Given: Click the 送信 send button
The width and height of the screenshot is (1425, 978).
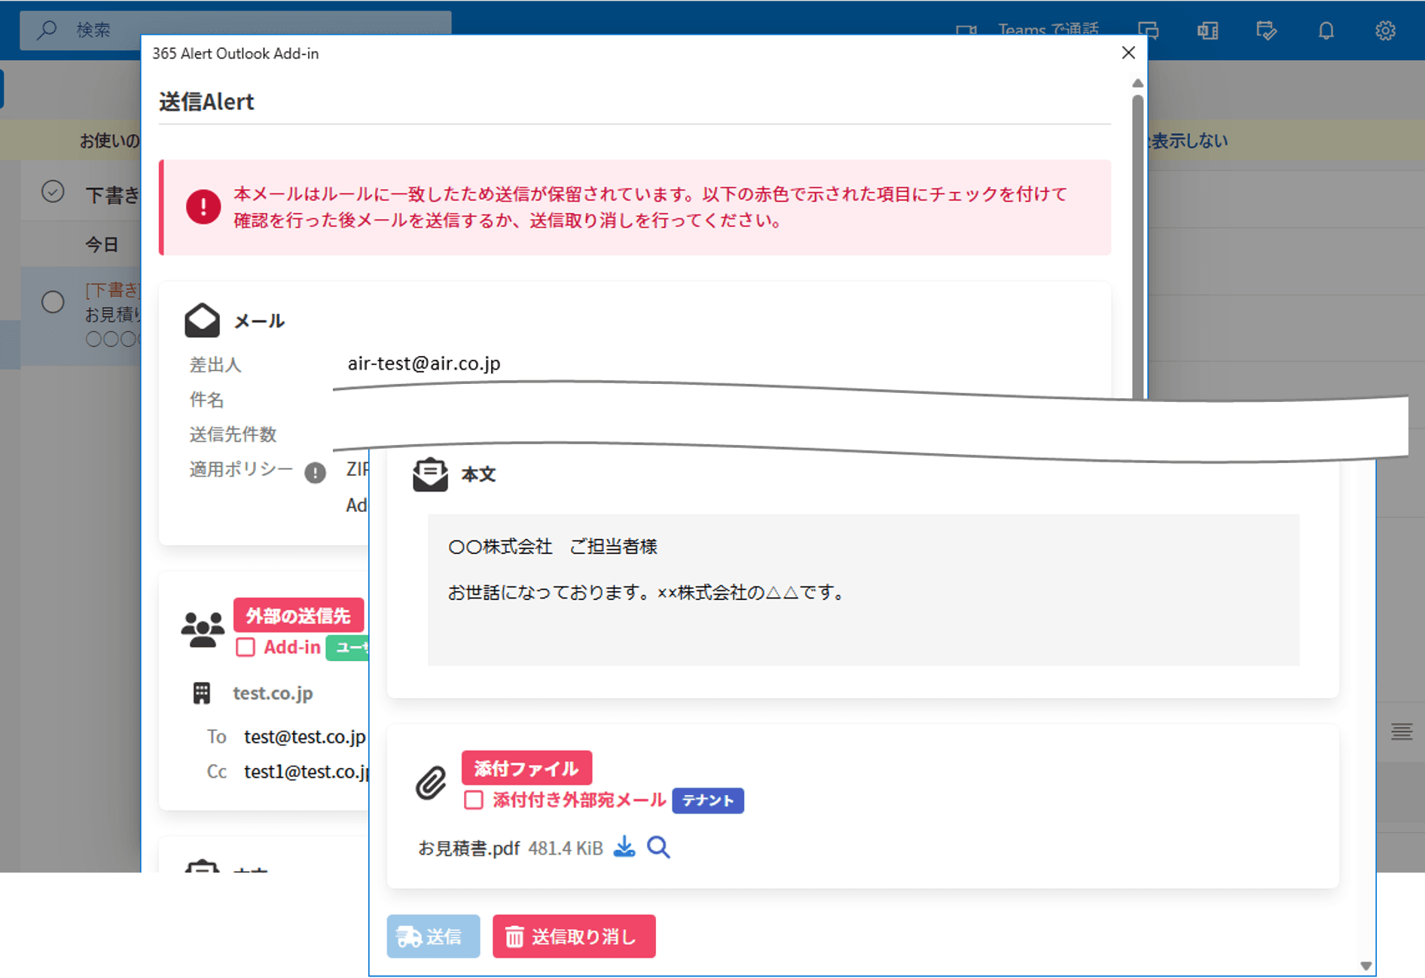Looking at the screenshot, I should click(x=433, y=936).
